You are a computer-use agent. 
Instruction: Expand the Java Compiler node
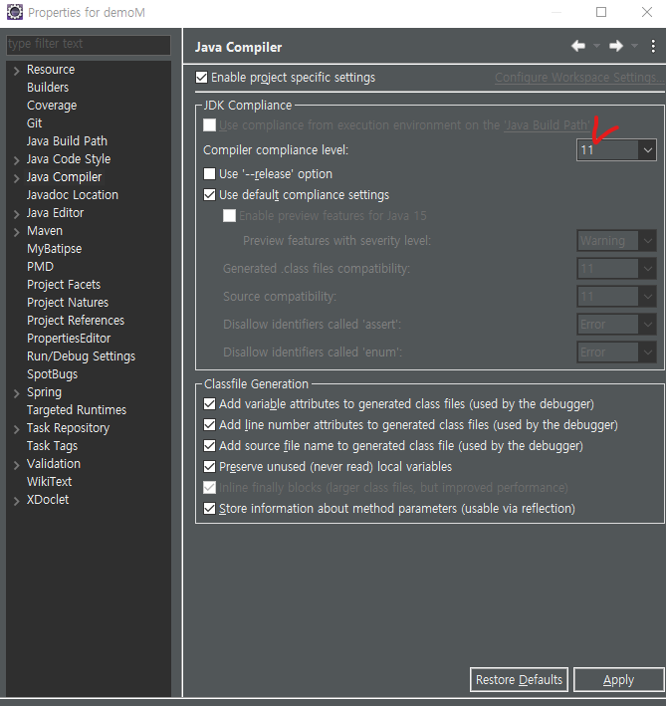pyautogui.click(x=16, y=178)
